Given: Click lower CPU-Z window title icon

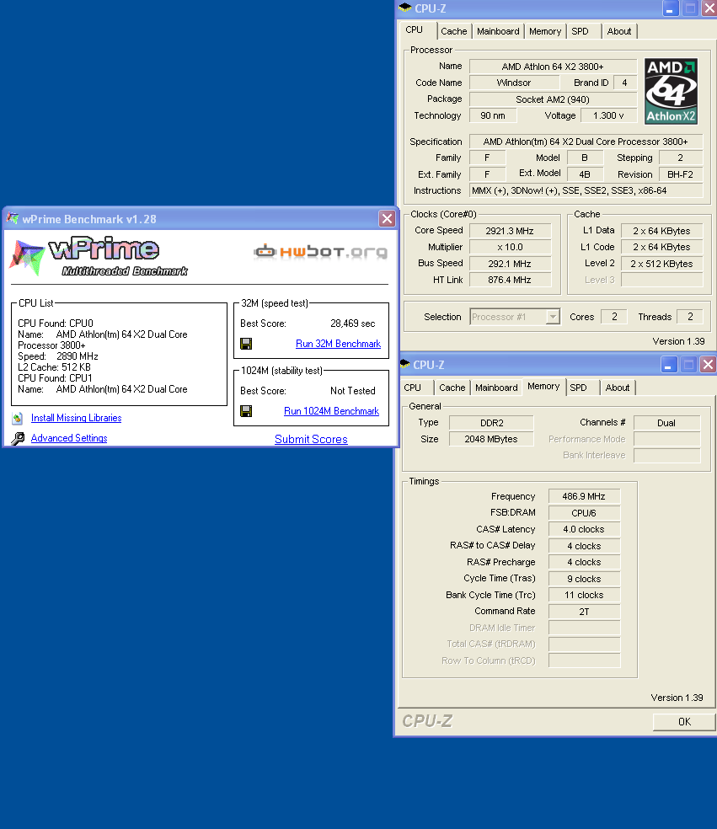Looking at the screenshot, I should [x=405, y=364].
